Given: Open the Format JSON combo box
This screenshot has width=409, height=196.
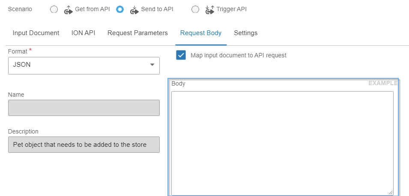Looking at the screenshot, I should [x=84, y=65].
